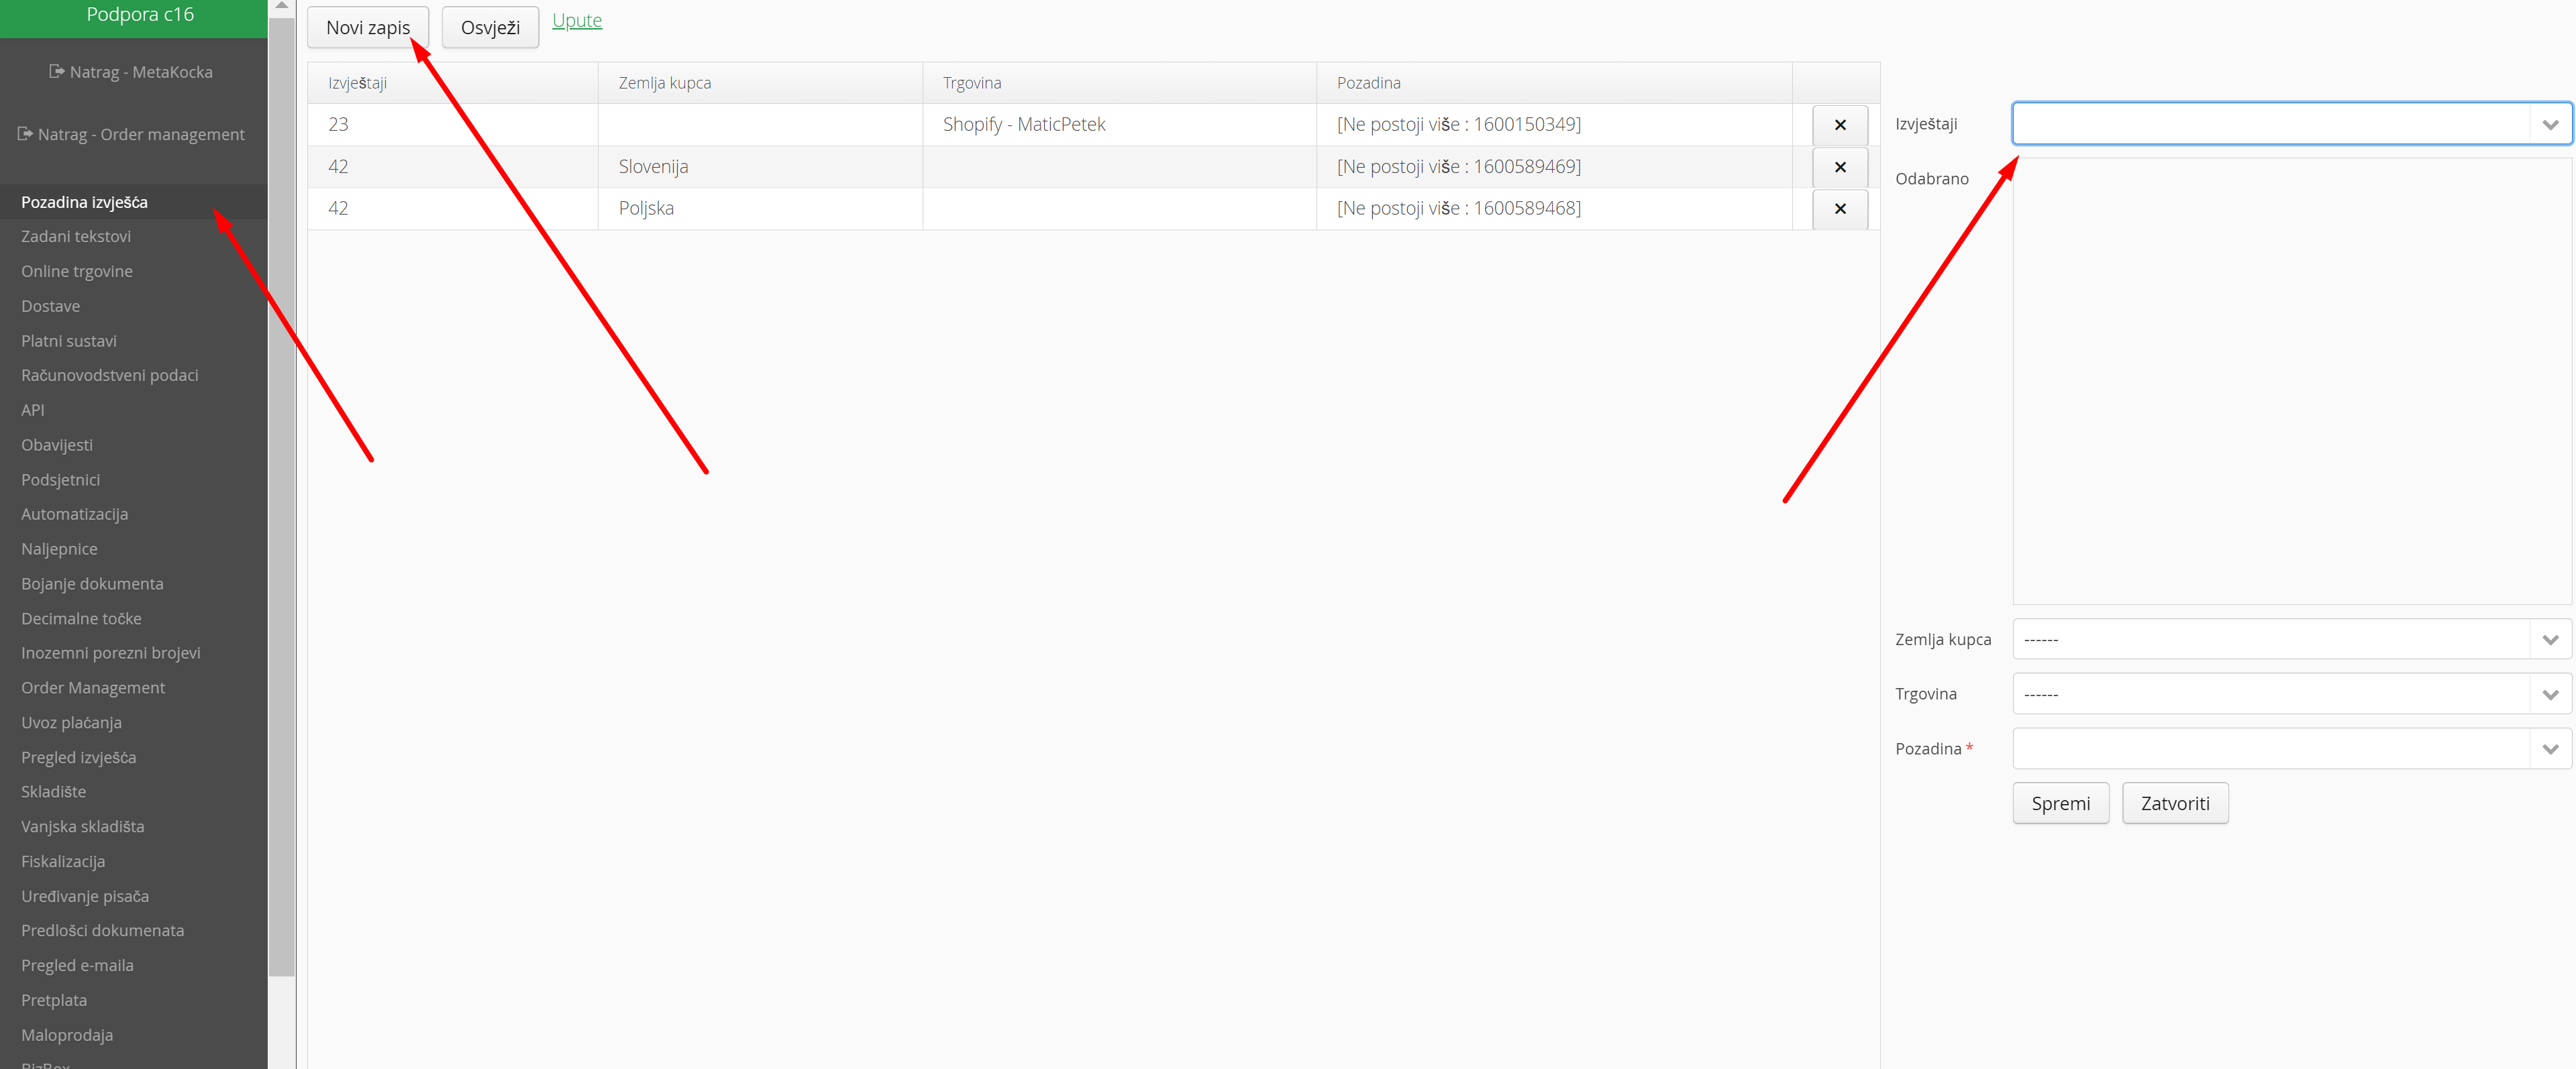Go to Automatizacija settings
The image size is (2576, 1069).
(x=75, y=514)
